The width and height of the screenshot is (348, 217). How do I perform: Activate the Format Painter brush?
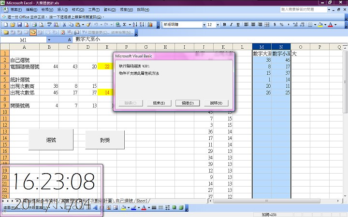88,25
